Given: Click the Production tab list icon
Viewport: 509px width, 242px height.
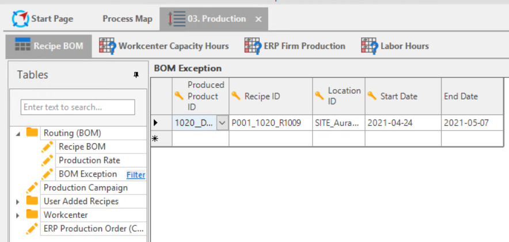Looking at the screenshot, I should click(177, 19).
